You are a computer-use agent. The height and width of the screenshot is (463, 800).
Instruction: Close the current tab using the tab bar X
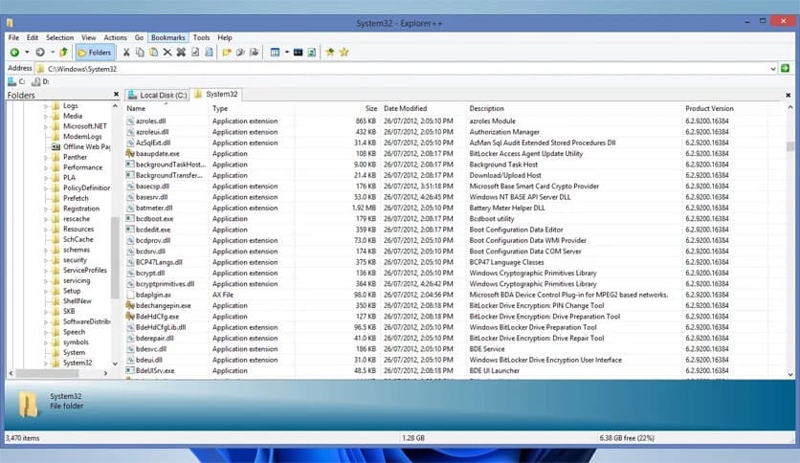[x=788, y=95]
